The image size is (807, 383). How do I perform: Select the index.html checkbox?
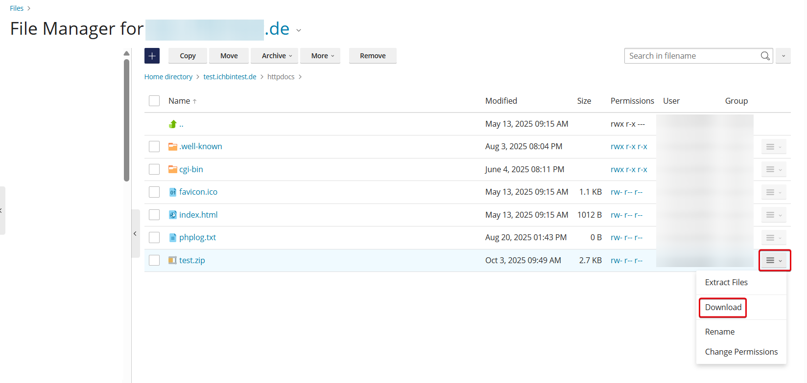pos(154,215)
